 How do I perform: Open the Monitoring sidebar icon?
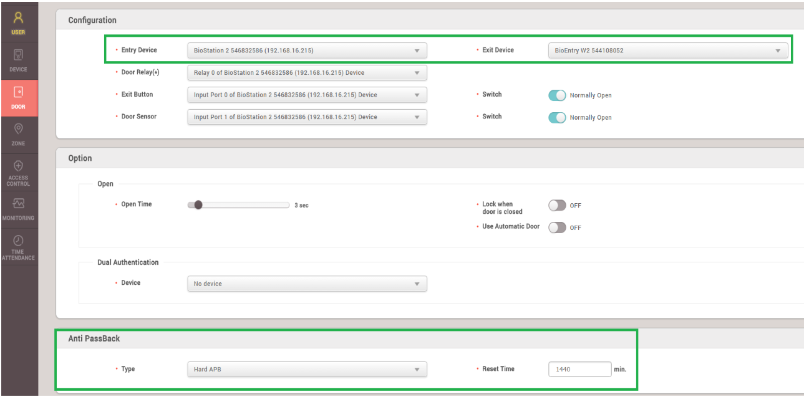tap(18, 209)
